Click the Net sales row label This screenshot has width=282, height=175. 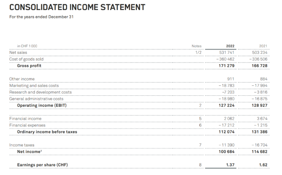17,53
